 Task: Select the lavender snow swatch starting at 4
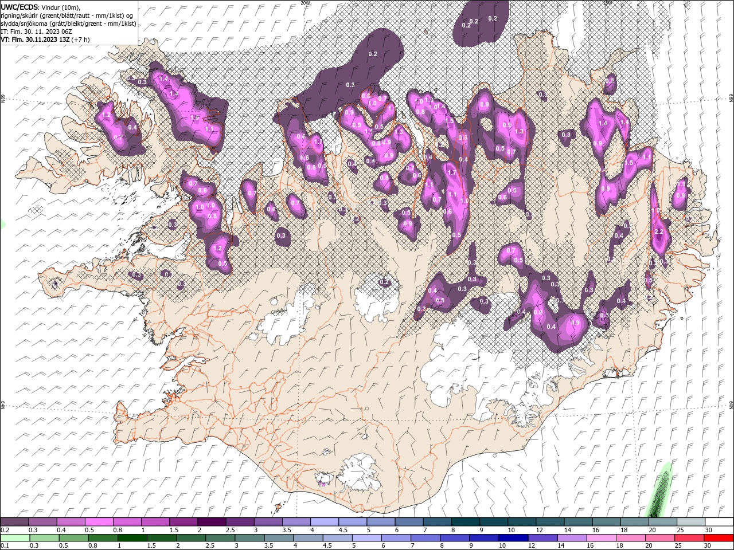pyautogui.click(x=324, y=522)
